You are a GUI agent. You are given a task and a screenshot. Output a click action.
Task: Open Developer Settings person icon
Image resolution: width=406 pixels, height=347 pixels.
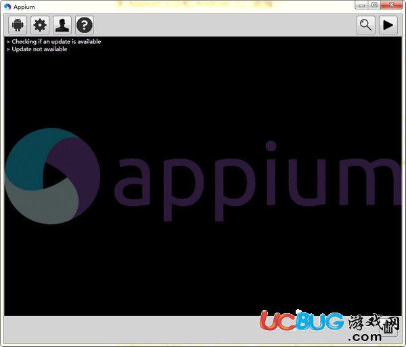coord(62,25)
